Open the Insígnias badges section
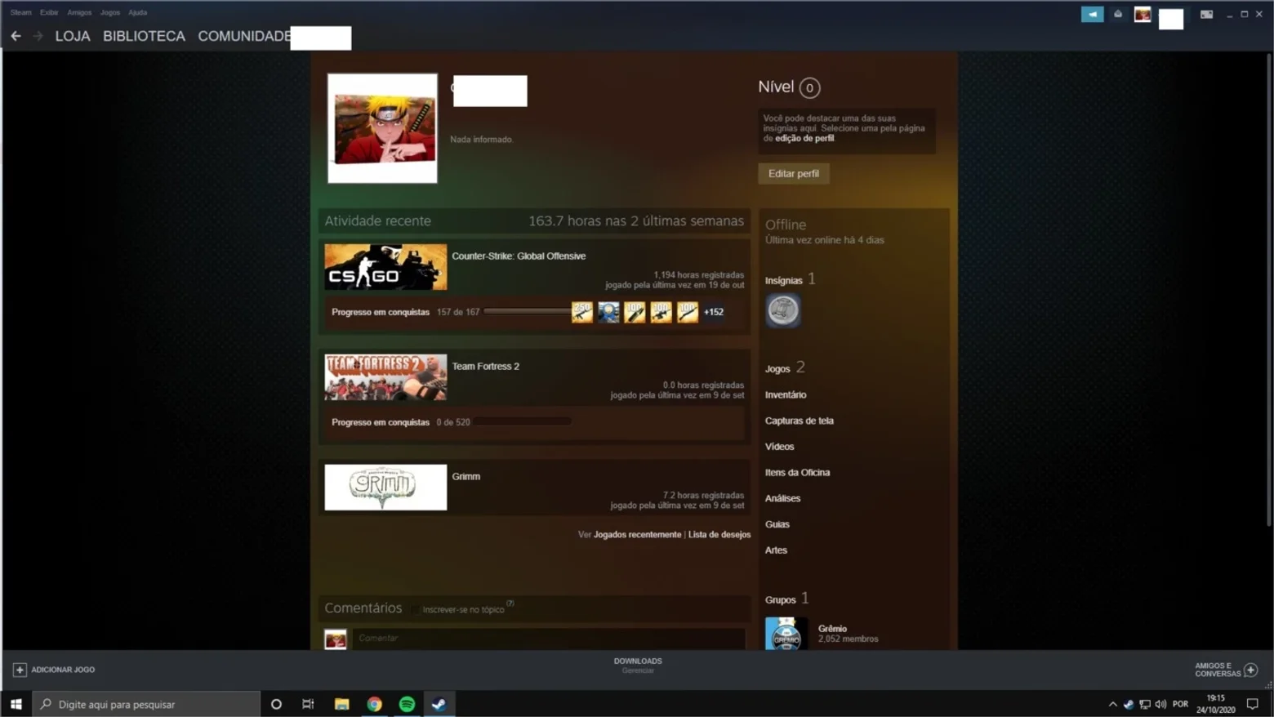Image resolution: width=1274 pixels, height=717 pixels. pyautogui.click(x=784, y=280)
